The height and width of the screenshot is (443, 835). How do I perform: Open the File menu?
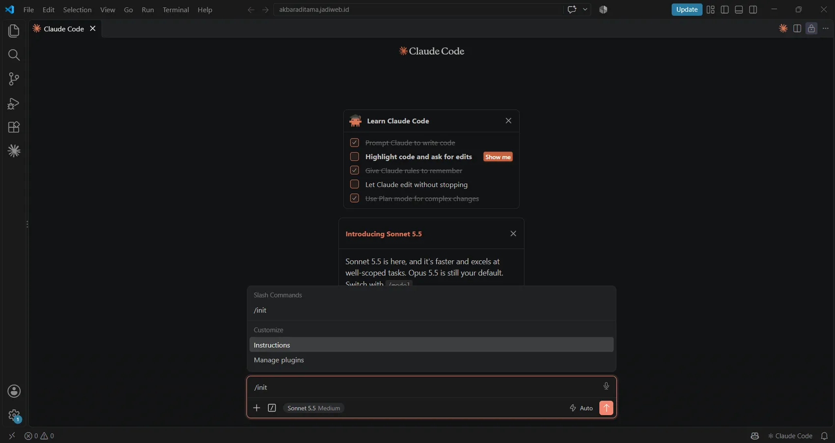coord(28,10)
